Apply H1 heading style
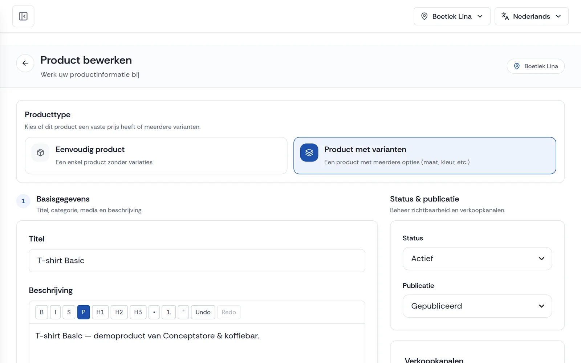The height and width of the screenshot is (363, 581). 100,312
